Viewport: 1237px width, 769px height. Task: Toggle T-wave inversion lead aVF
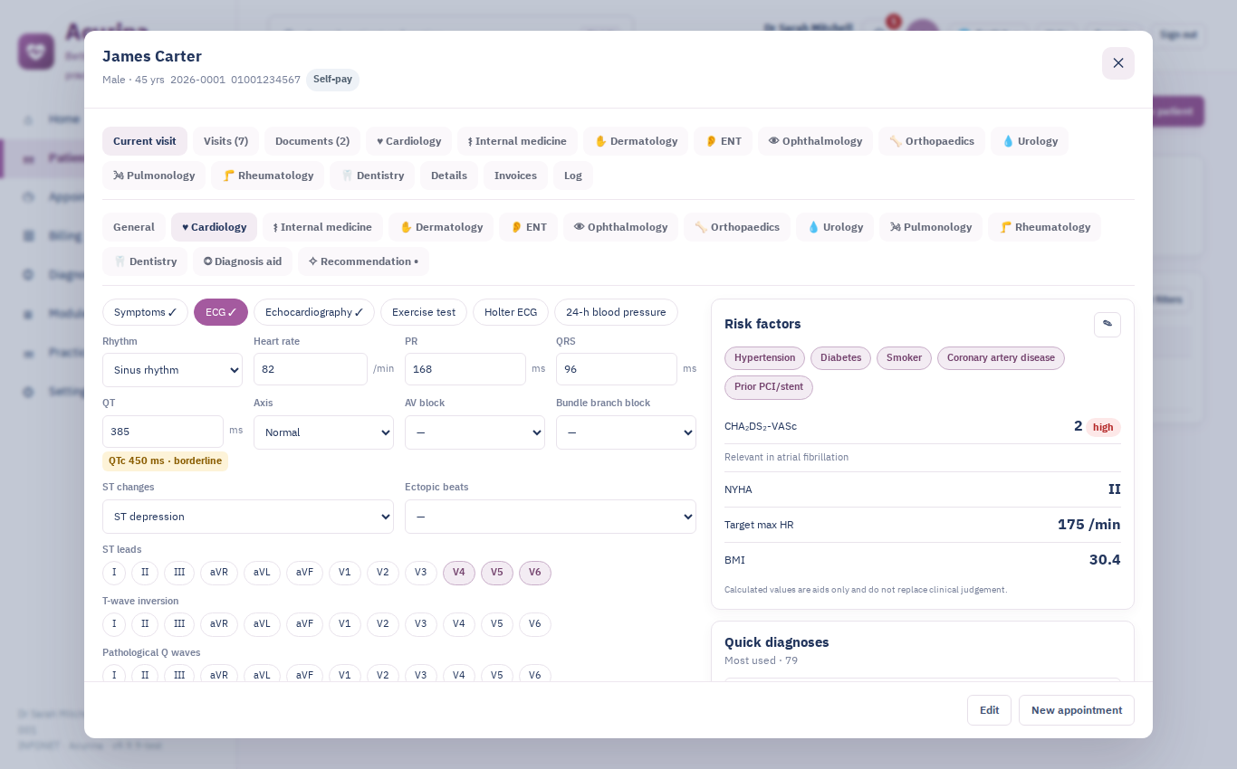(304, 624)
